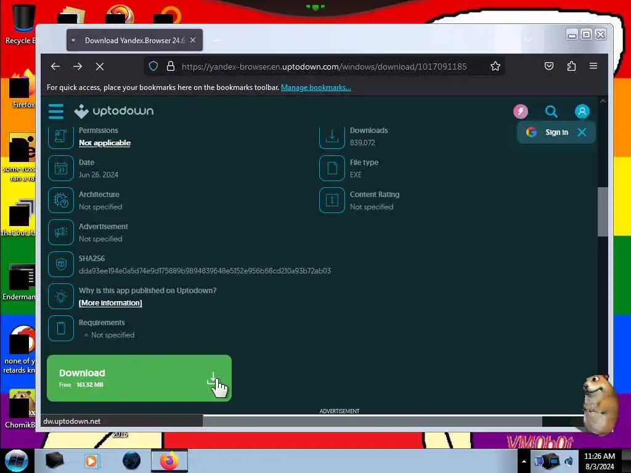Click the Architecture chip icon
Viewport: 631px width, 473px height.
click(x=61, y=200)
